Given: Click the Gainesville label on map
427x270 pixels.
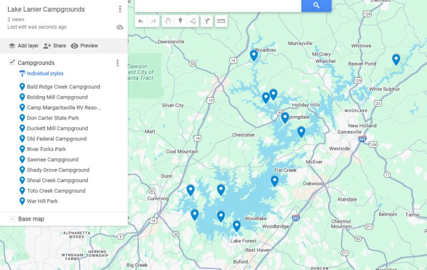Looking at the screenshot, I should pyautogui.click(x=349, y=132).
